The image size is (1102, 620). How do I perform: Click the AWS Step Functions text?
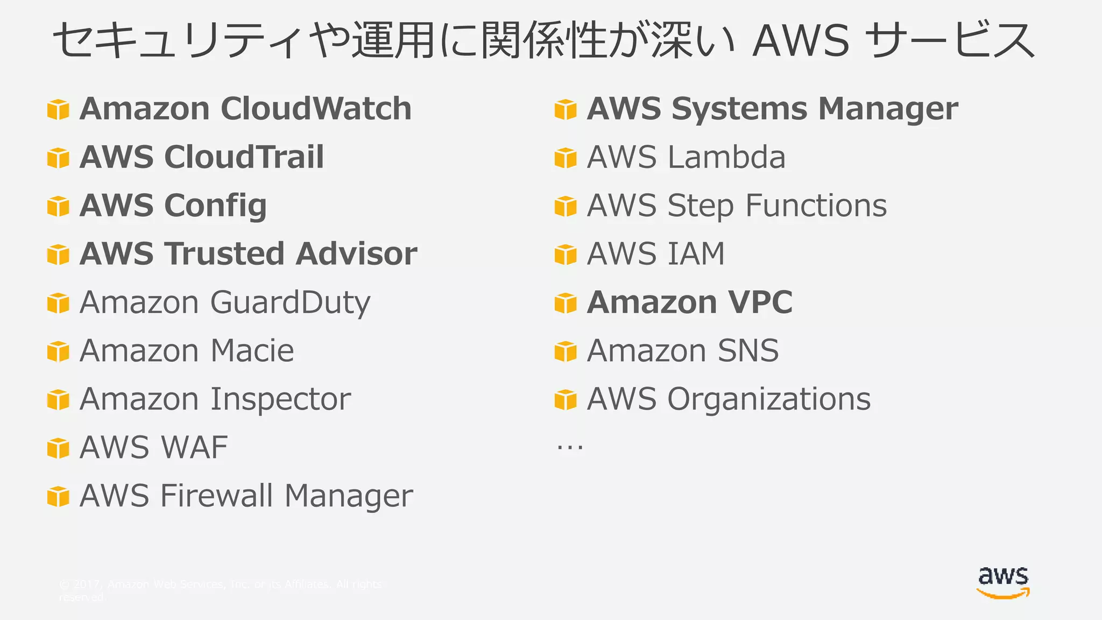737,205
